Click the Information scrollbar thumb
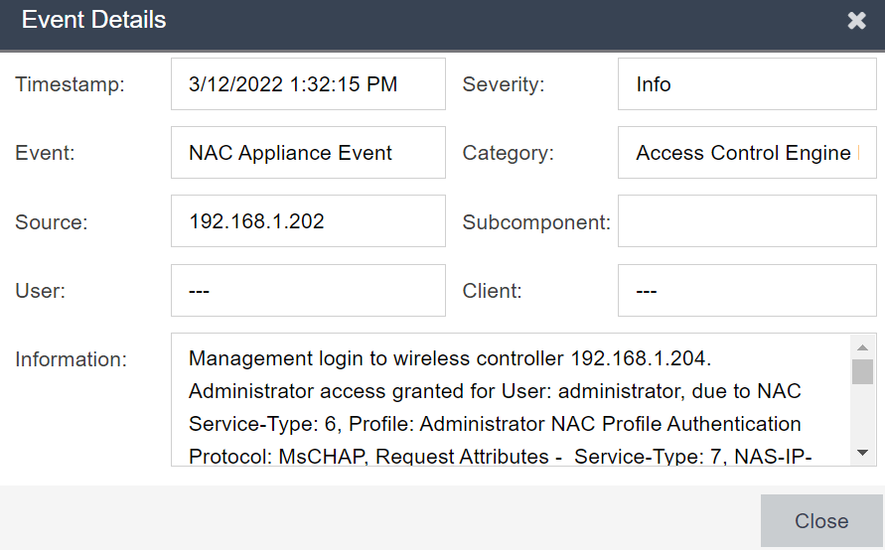 tap(862, 371)
